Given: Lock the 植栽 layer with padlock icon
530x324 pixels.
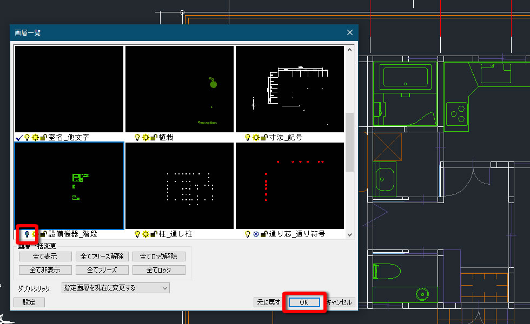Looking at the screenshot, I should click(x=154, y=137).
